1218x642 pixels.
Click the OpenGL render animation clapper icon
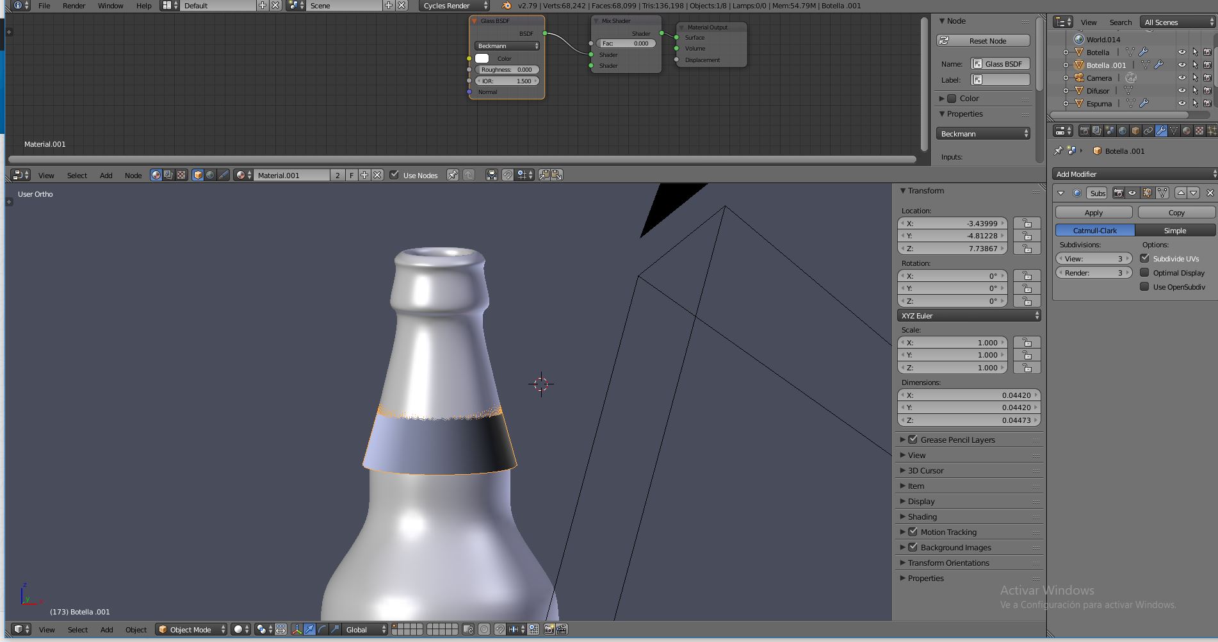pos(560,629)
